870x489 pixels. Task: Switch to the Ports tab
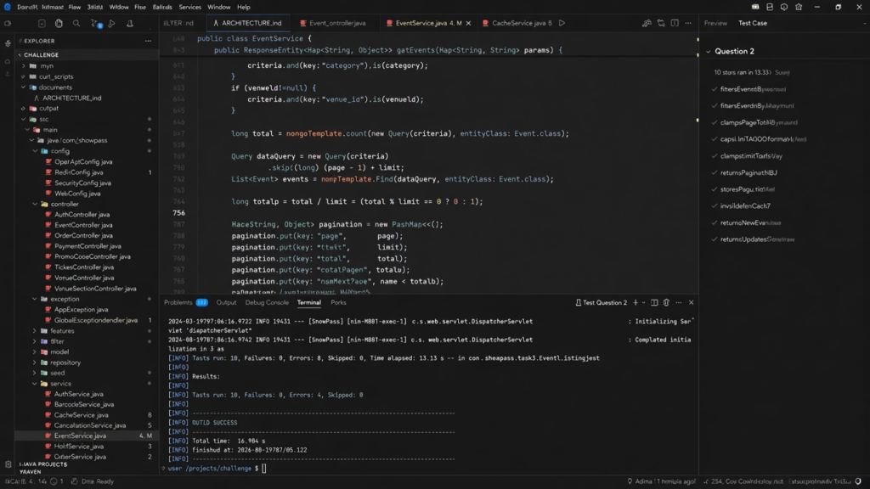338,303
